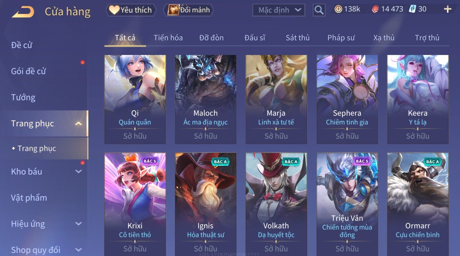
Task: Tap the gold coin balance icon
Action: tap(338, 9)
